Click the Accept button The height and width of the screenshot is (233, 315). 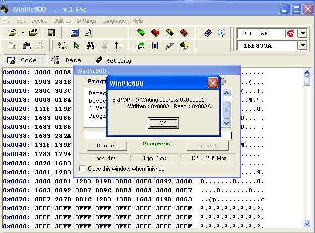pyautogui.click(x=208, y=146)
